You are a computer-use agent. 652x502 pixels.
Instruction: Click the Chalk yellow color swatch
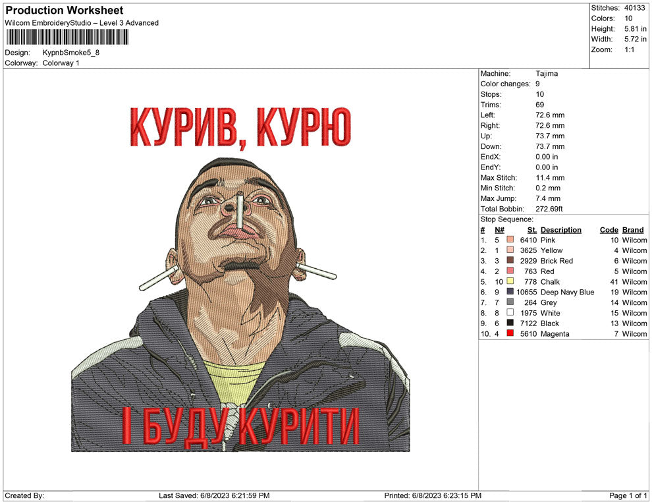510,282
